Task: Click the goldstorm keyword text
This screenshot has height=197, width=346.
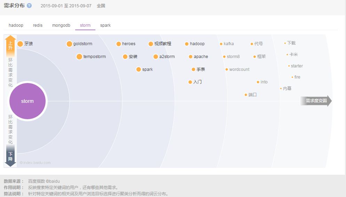Action: tap(83, 44)
